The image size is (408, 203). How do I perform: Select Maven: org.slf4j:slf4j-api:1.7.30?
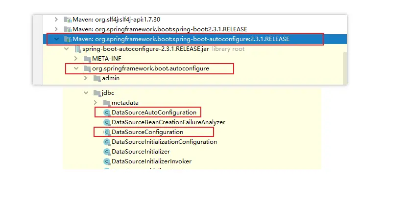(x=116, y=19)
